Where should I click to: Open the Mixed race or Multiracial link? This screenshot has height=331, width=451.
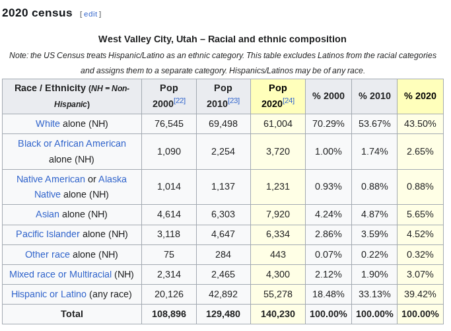point(60,274)
